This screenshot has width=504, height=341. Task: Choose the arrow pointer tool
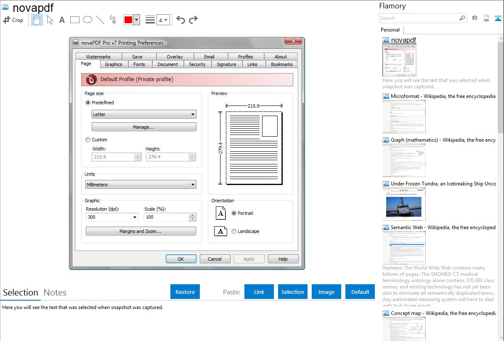tap(50, 20)
